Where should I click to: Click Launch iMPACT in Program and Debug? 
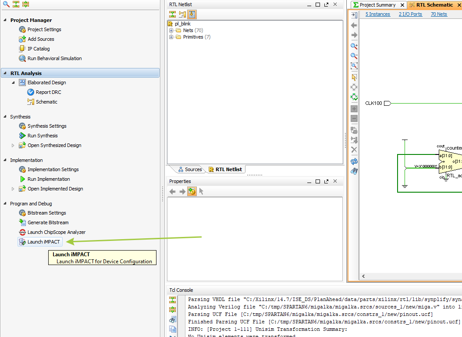click(43, 242)
